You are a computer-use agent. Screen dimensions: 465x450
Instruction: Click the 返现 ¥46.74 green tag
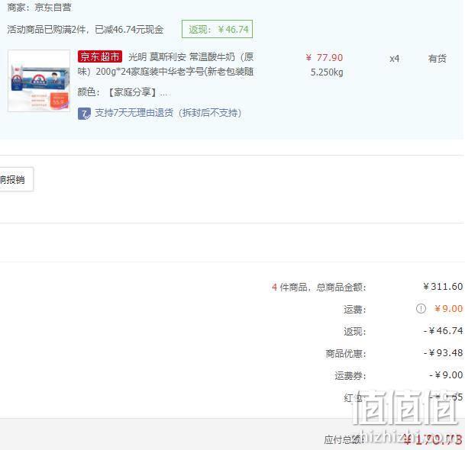point(217,29)
